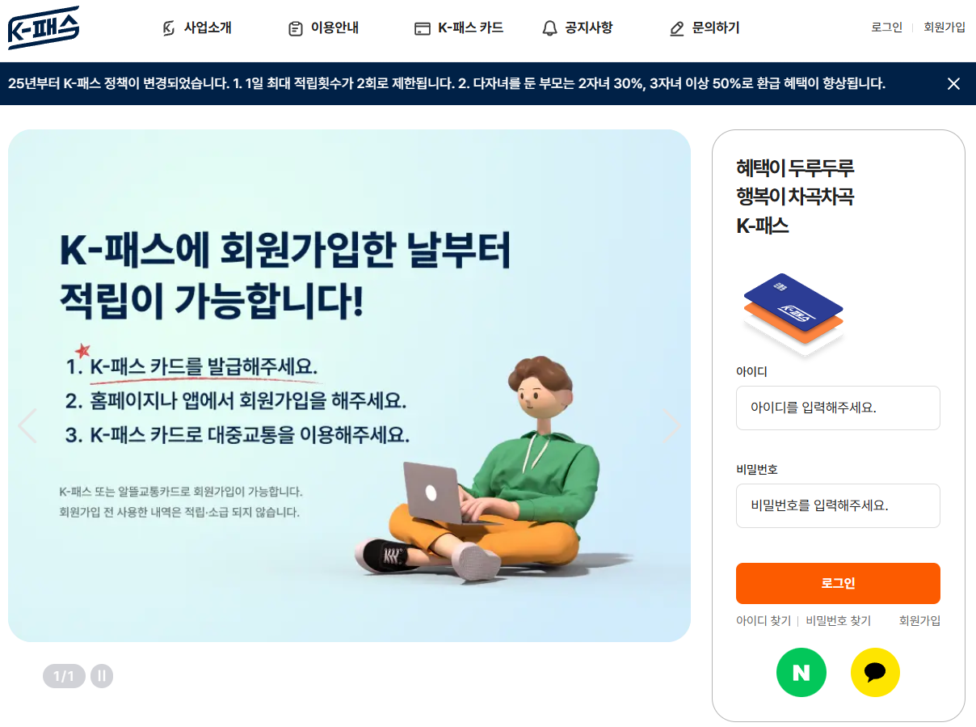Click the K-패스 카드 card icon

(422, 28)
